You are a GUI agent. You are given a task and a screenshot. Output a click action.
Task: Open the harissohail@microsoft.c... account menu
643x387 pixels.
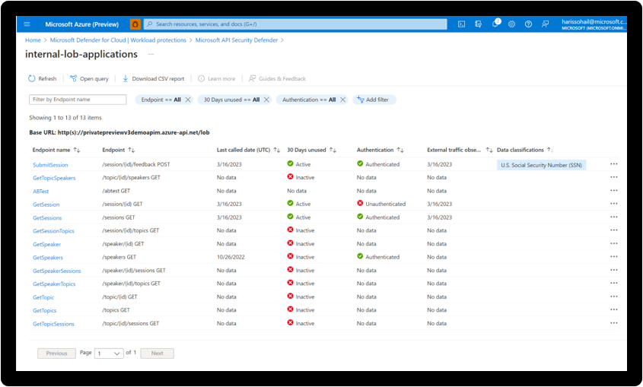[x=594, y=24]
